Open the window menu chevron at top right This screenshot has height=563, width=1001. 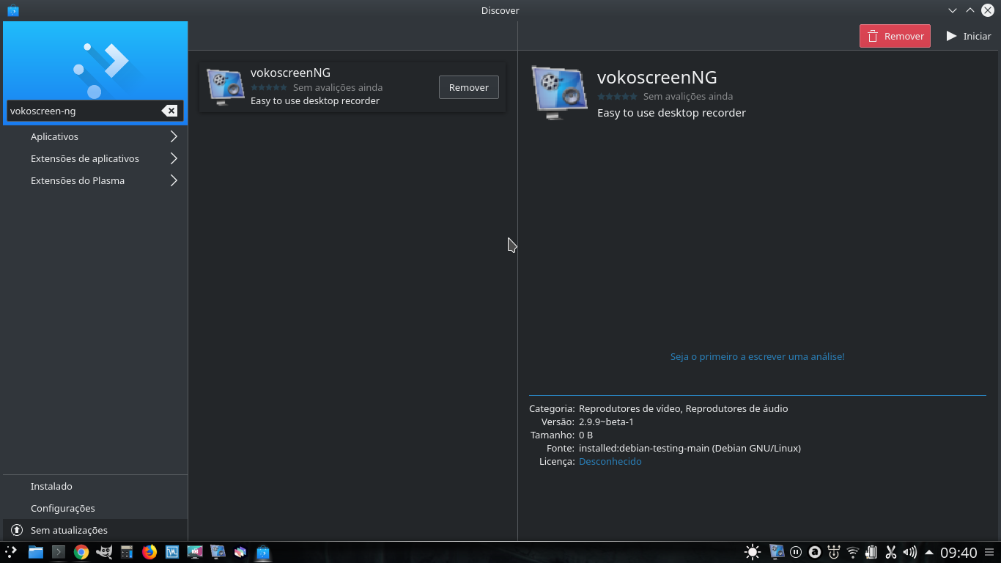coord(952,10)
